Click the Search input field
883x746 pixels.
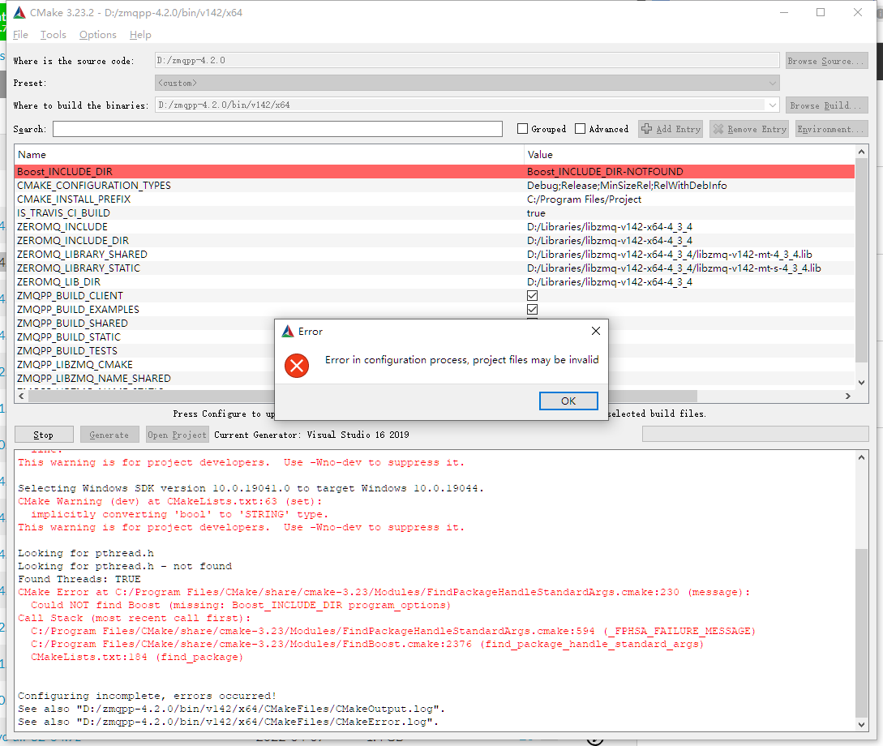point(277,129)
